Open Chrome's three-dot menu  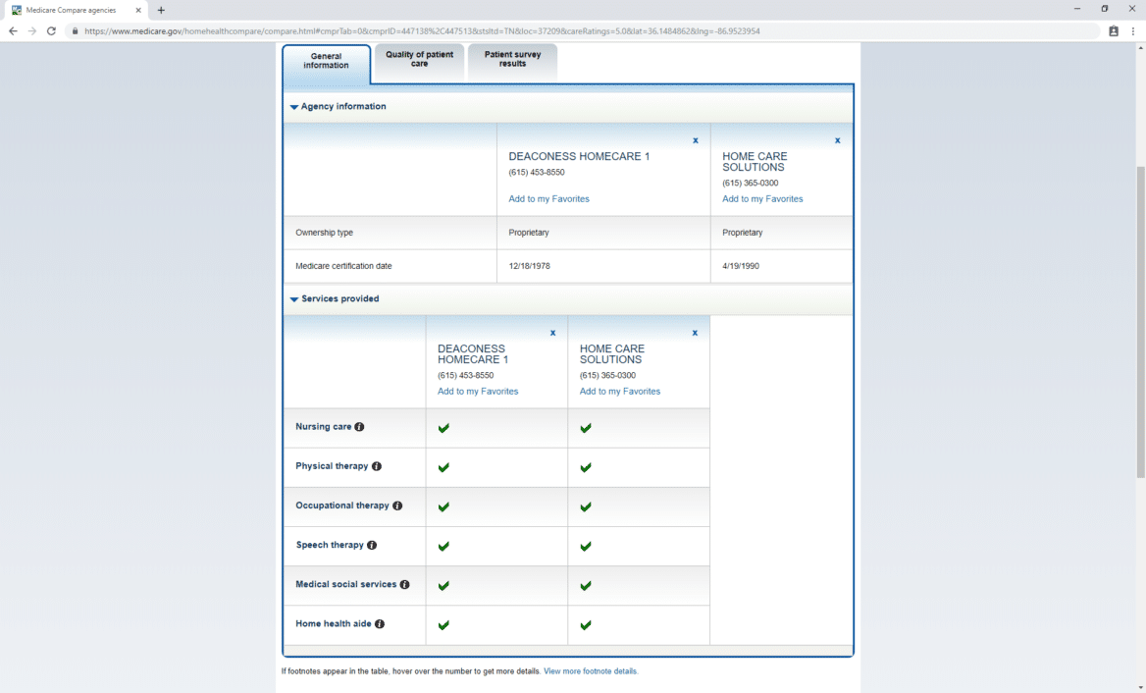pos(1132,31)
